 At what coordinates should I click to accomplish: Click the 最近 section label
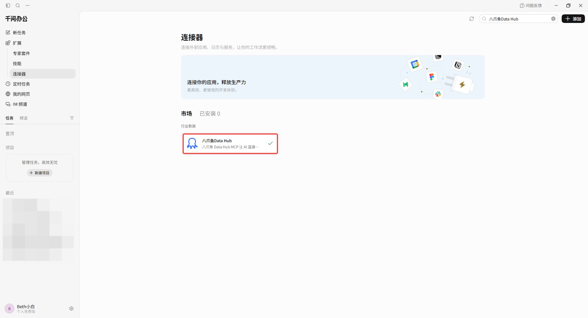tap(10, 193)
